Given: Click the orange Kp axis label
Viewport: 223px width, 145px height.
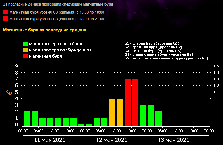Looking at the screenshot, I should [9, 92].
